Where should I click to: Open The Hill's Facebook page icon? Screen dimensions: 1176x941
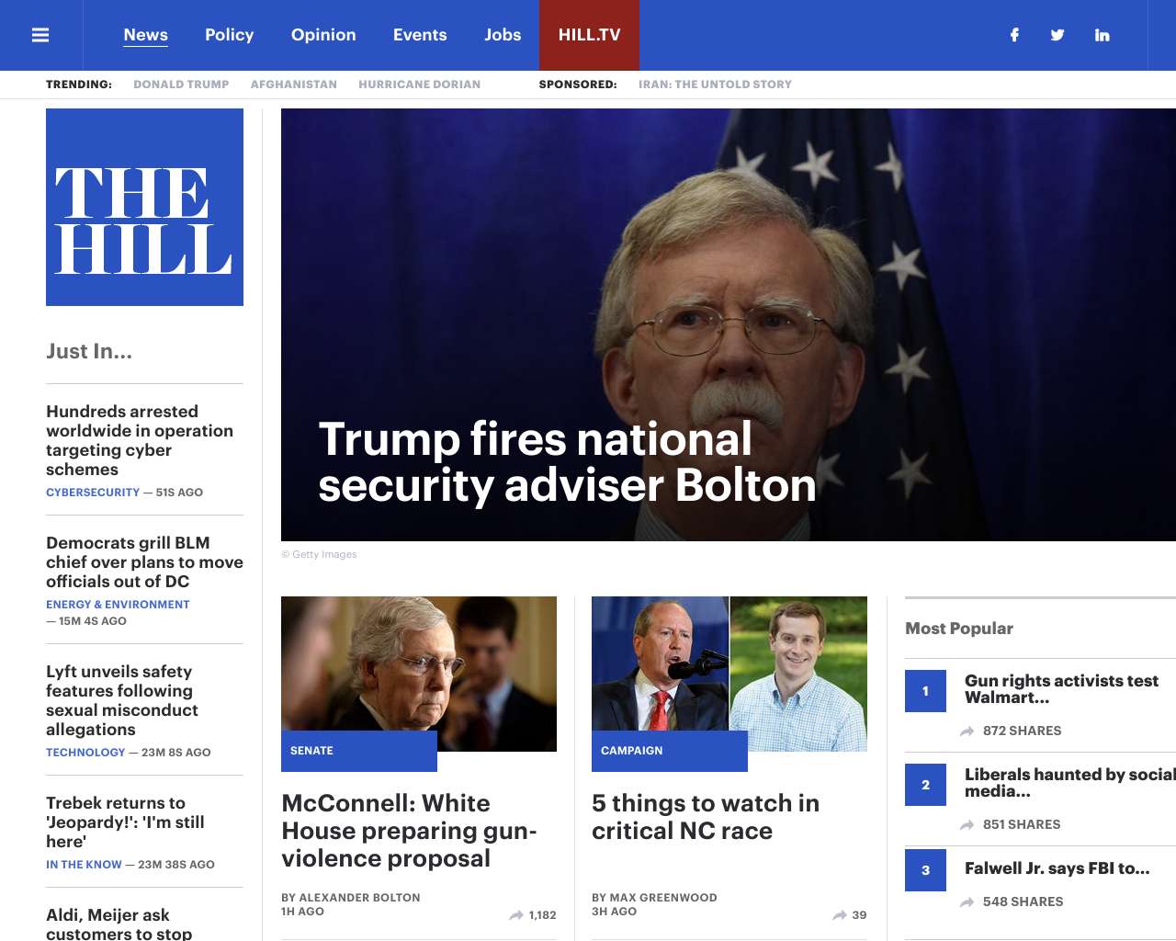pyautogui.click(x=1014, y=35)
